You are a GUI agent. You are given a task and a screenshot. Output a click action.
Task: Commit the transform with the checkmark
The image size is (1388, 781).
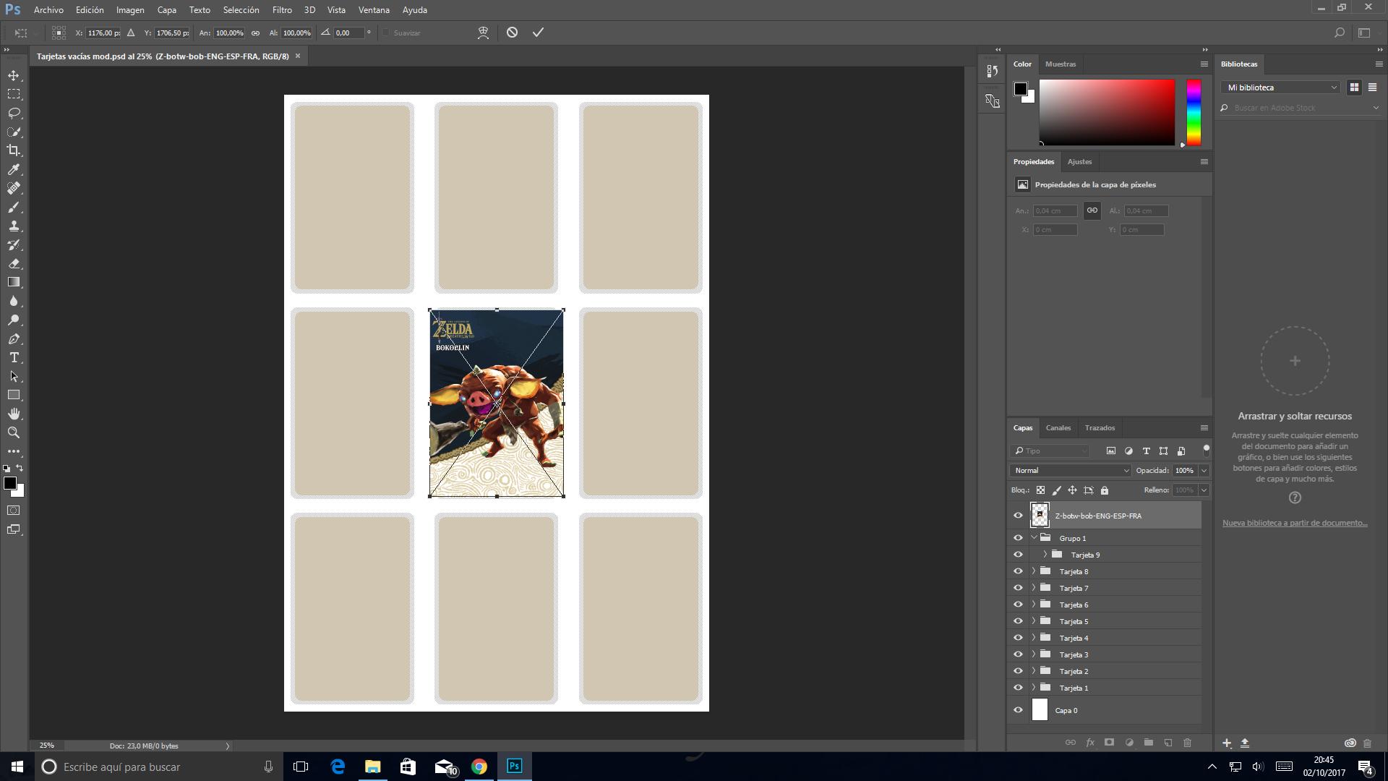pyautogui.click(x=538, y=33)
